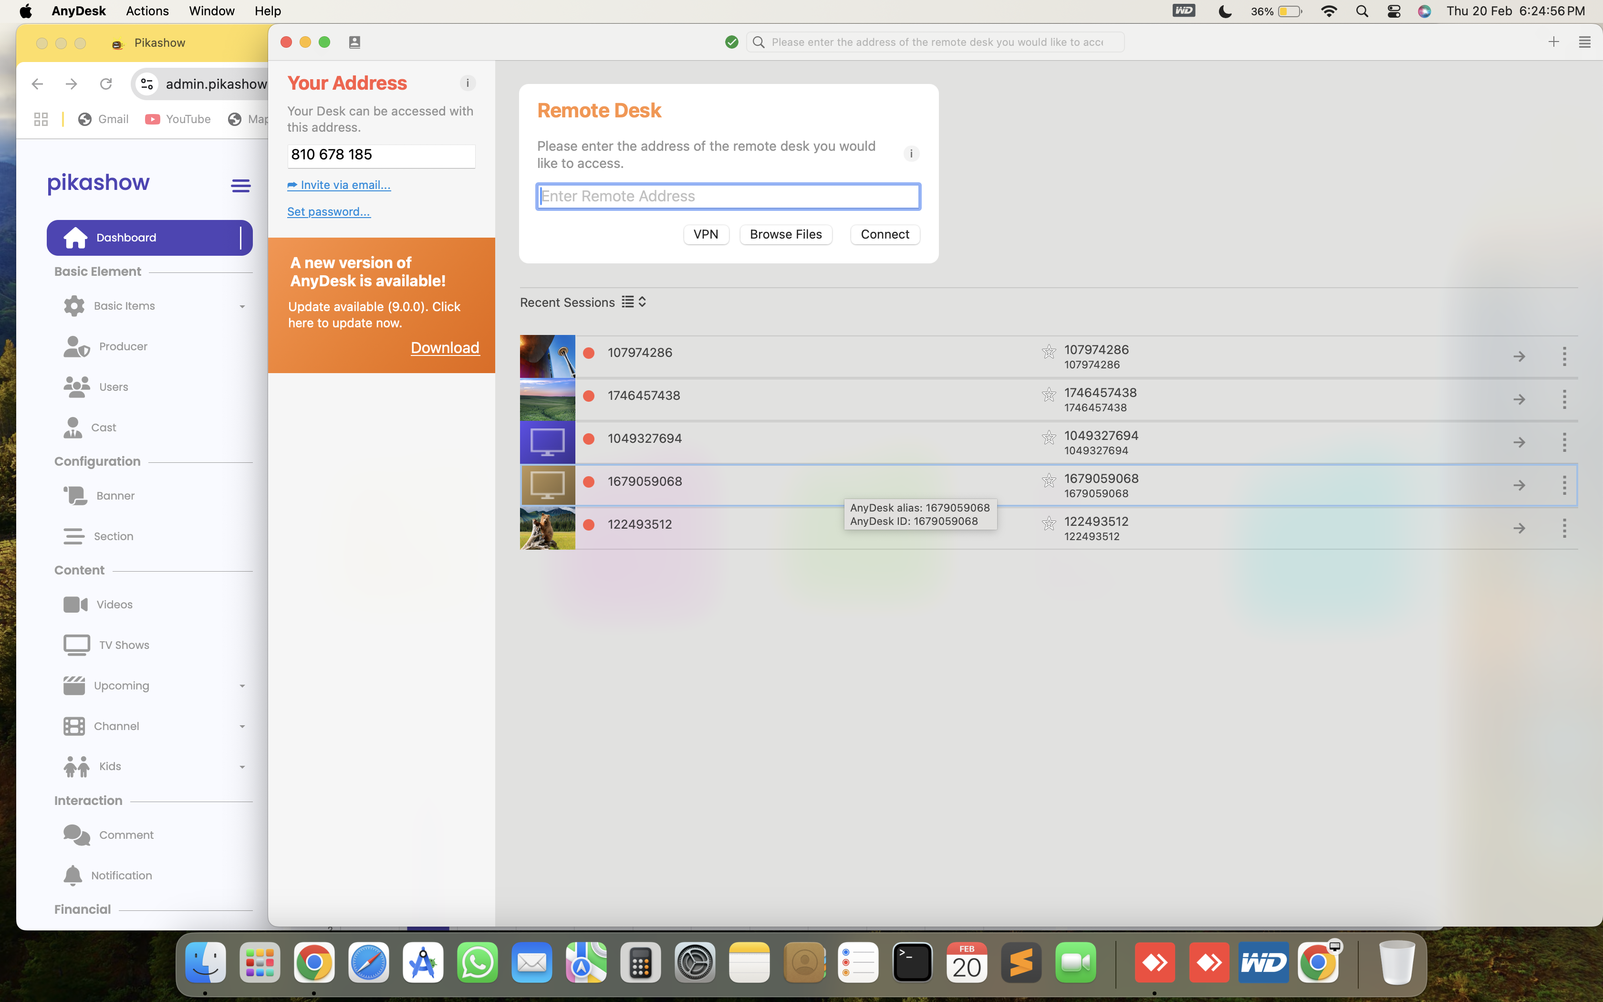Open Producer in Pikashow sidebar
1603x1002 pixels.
coord(106,346)
